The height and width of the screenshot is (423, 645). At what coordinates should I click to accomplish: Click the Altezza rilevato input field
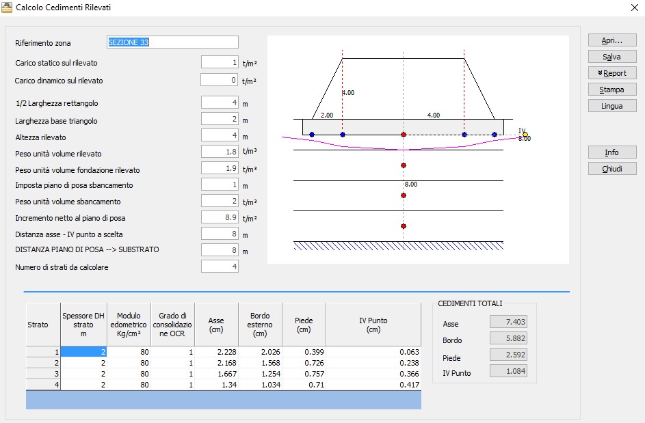coord(220,135)
